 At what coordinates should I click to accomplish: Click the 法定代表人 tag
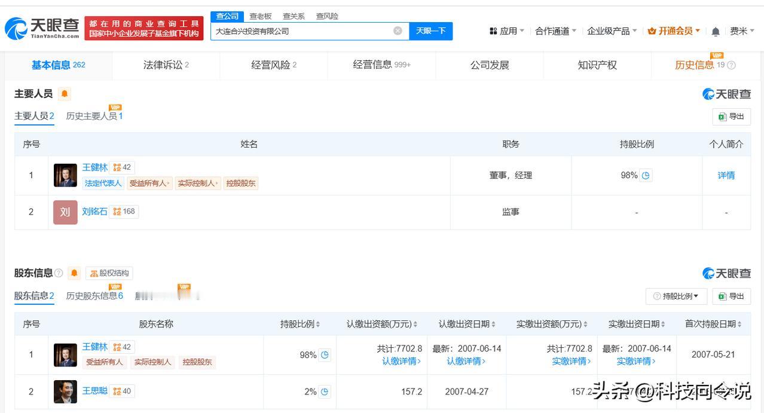click(x=103, y=183)
